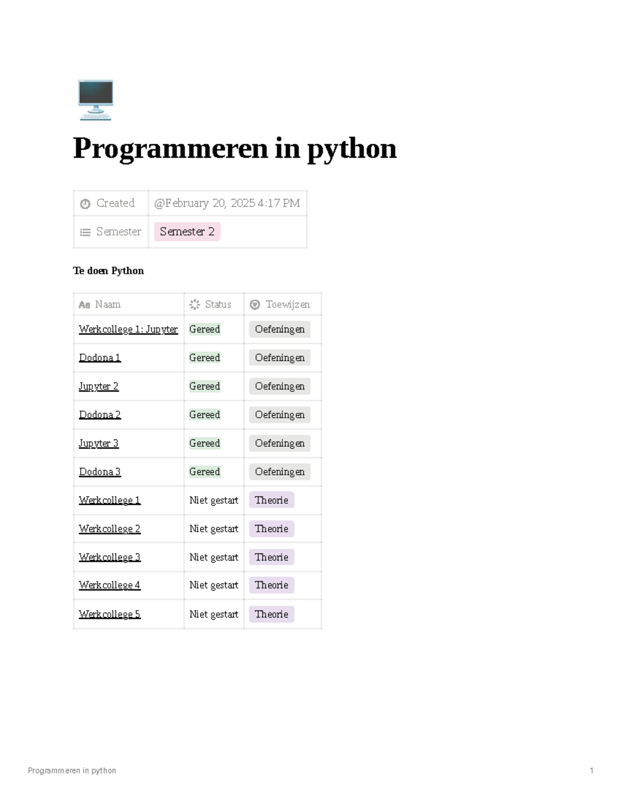Click the Created property label

tap(115, 203)
